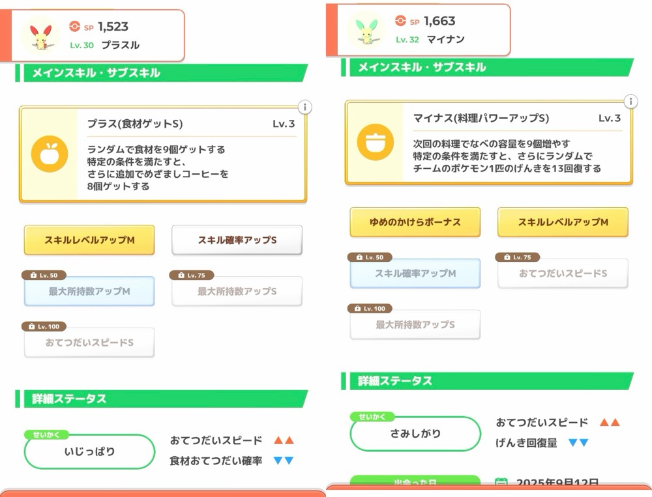Tap the locked スキル確率アップM sub skill
The height and width of the screenshot is (497, 652).
coord(415,274)
